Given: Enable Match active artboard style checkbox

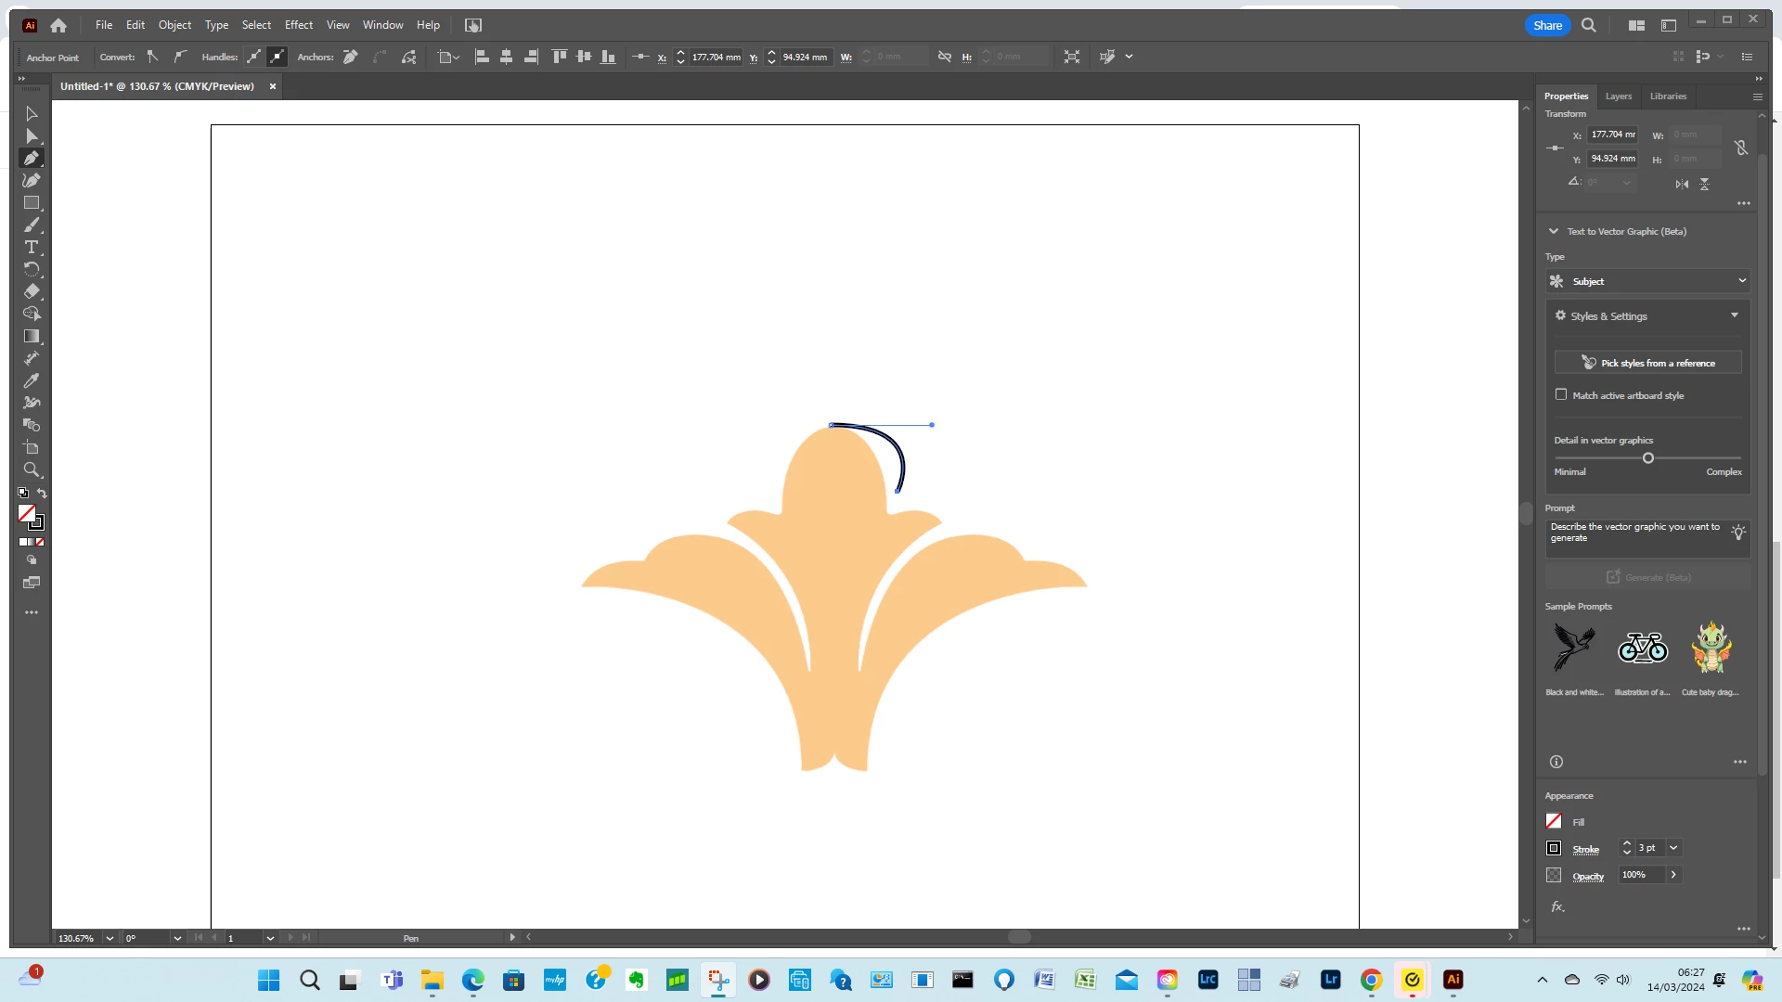Looking at the screenshot, I should pyautogui.click(x=1561, y=394).
